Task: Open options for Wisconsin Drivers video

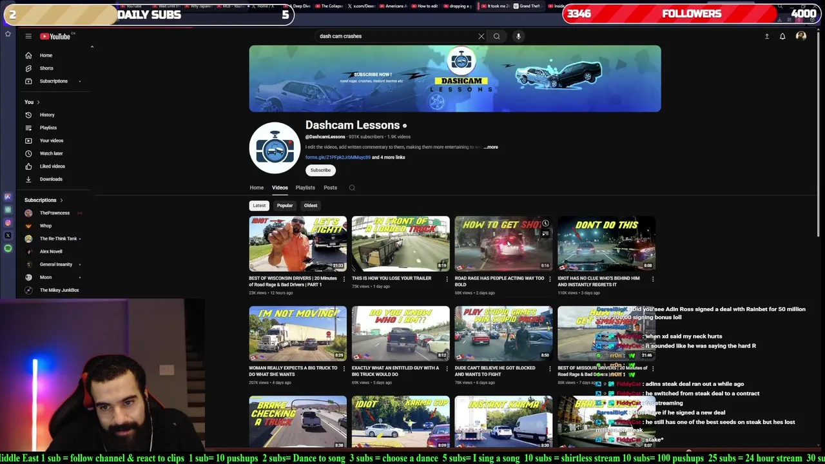Action: pyautogui.click(x=344, y=279)
